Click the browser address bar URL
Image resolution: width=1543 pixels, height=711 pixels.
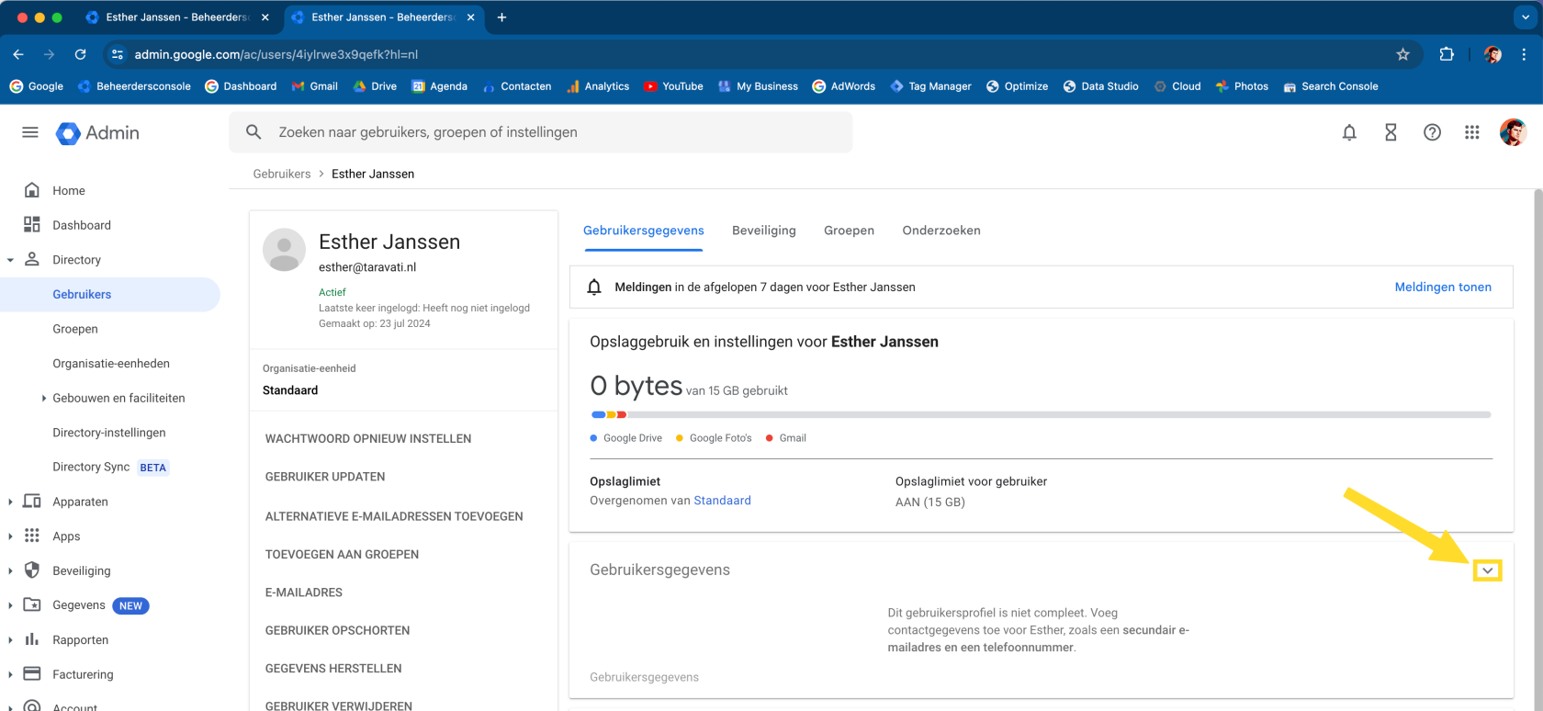(x=276, y=54)
